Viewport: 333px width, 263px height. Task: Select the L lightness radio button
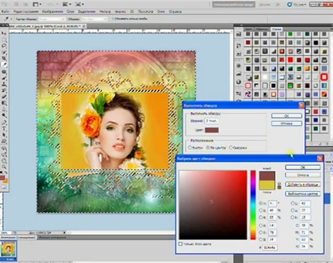[292, 203]
